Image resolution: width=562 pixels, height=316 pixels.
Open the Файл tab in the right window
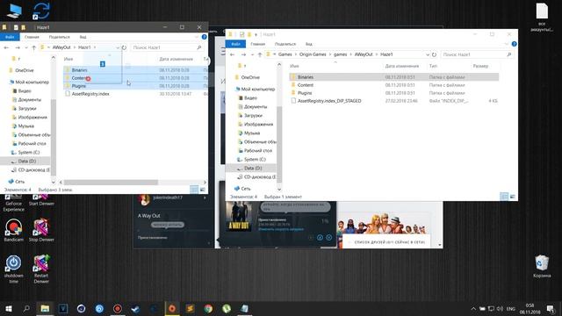click(235, 44)
